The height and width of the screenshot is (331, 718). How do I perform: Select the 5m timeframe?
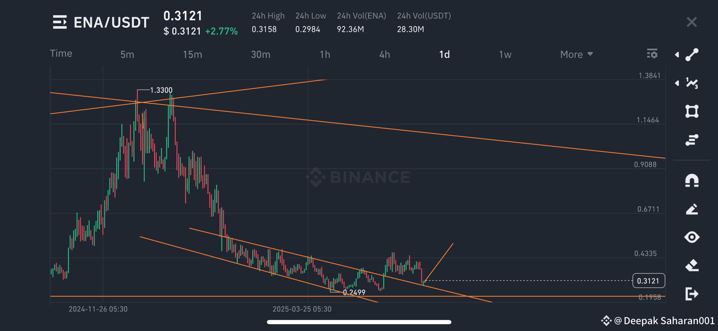coord(128,54)
